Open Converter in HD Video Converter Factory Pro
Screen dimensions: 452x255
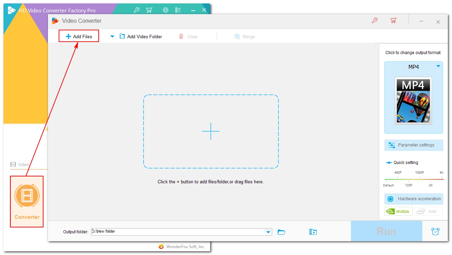(27, 202)
